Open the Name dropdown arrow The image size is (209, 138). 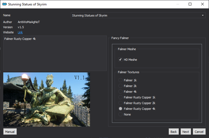(x=202, y=15)
